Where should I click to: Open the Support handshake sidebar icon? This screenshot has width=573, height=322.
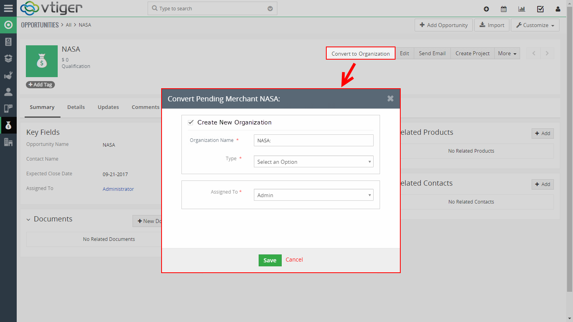click(x=8, y=75)
